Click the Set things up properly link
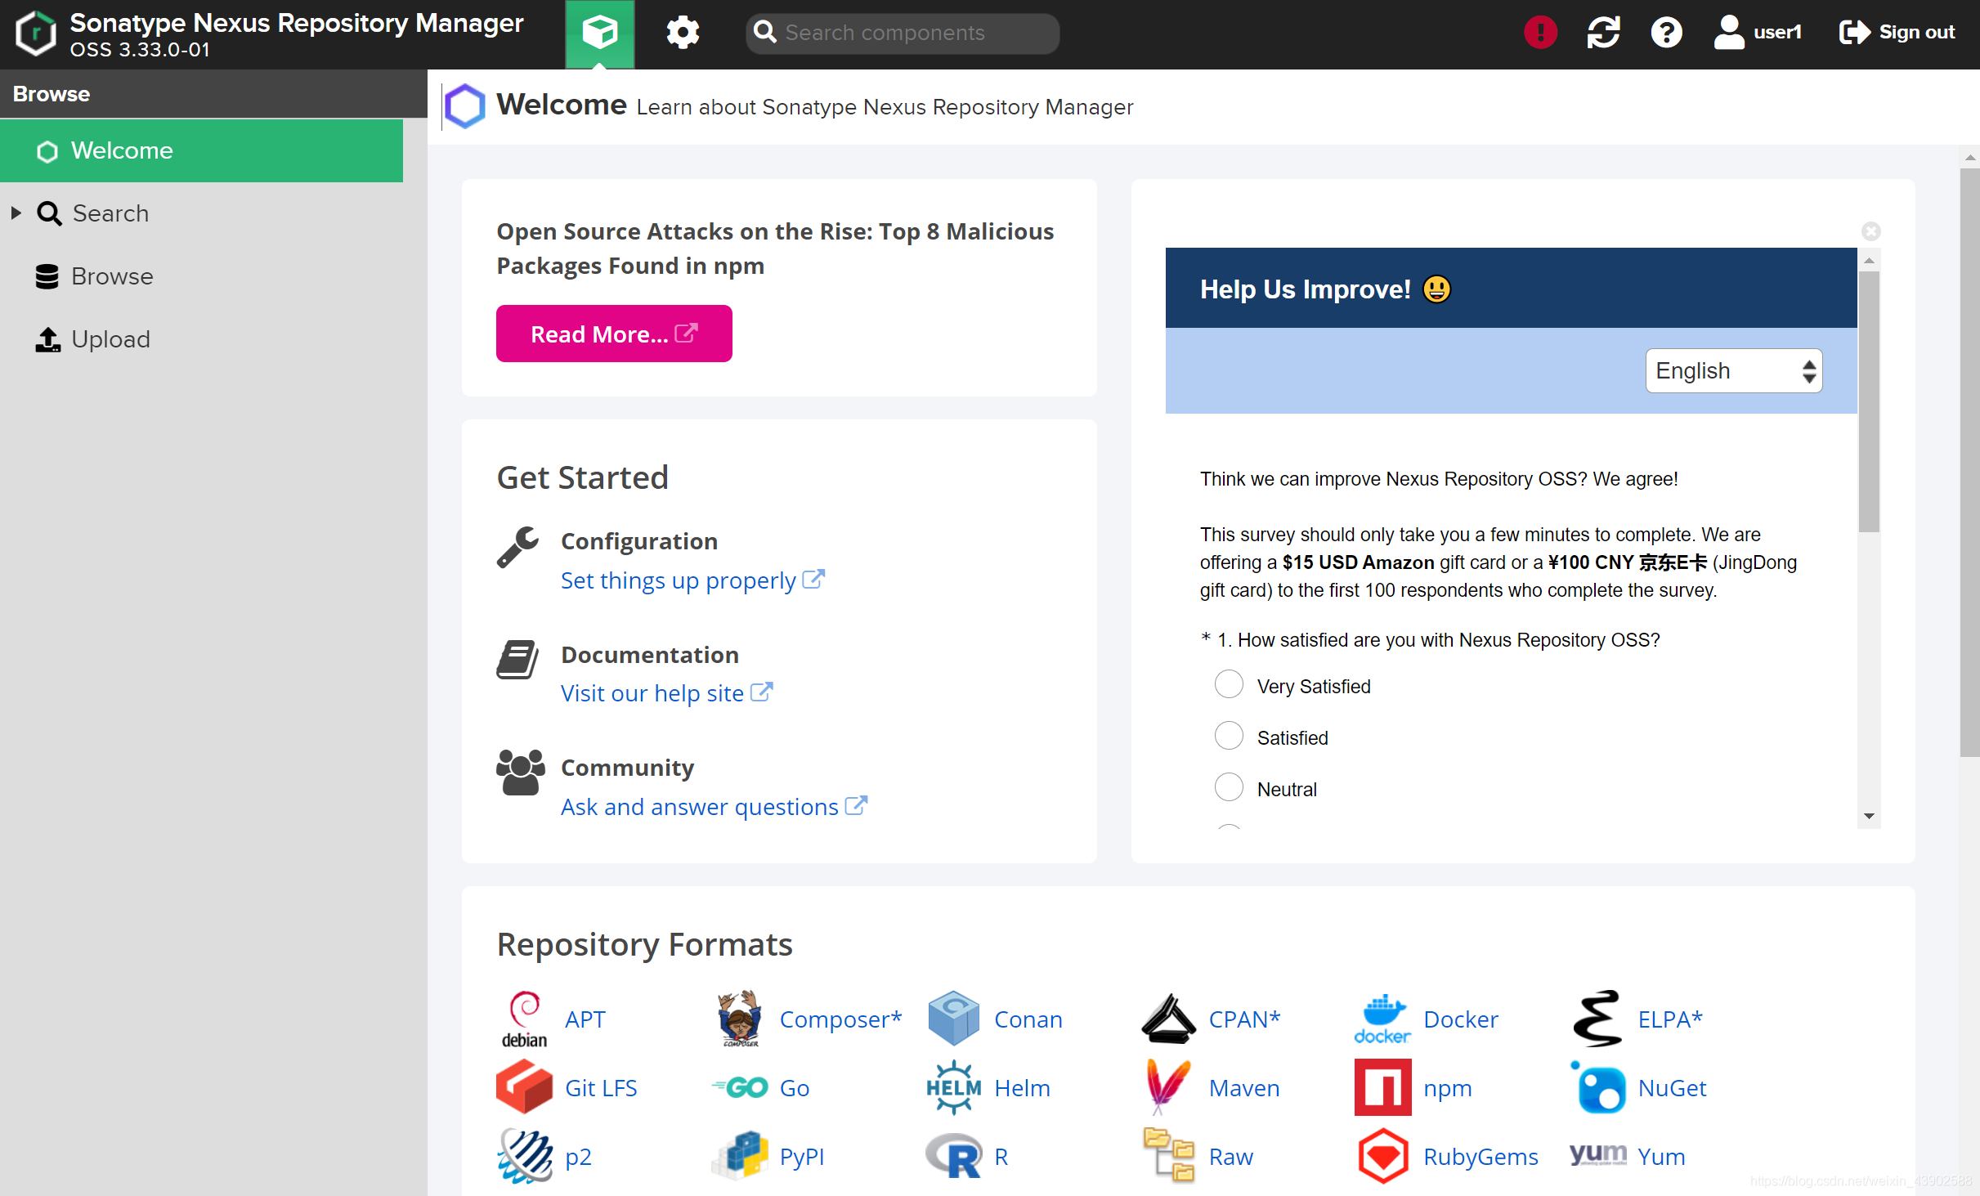The height and width of the screenshot is (1196, 1980). tap(679, 578)
